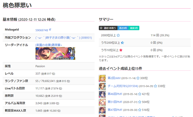Select the 親愛度MAX人数 row label
Viewport: 193px width, 117px height.
pyautogui.click(x=15, y=110)
